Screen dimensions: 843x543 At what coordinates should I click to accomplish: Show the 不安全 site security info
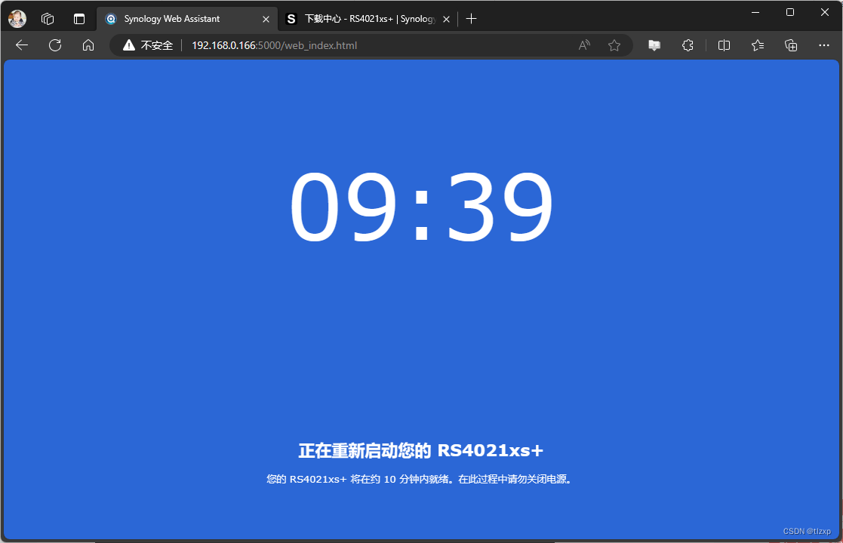tap(148, 46)
